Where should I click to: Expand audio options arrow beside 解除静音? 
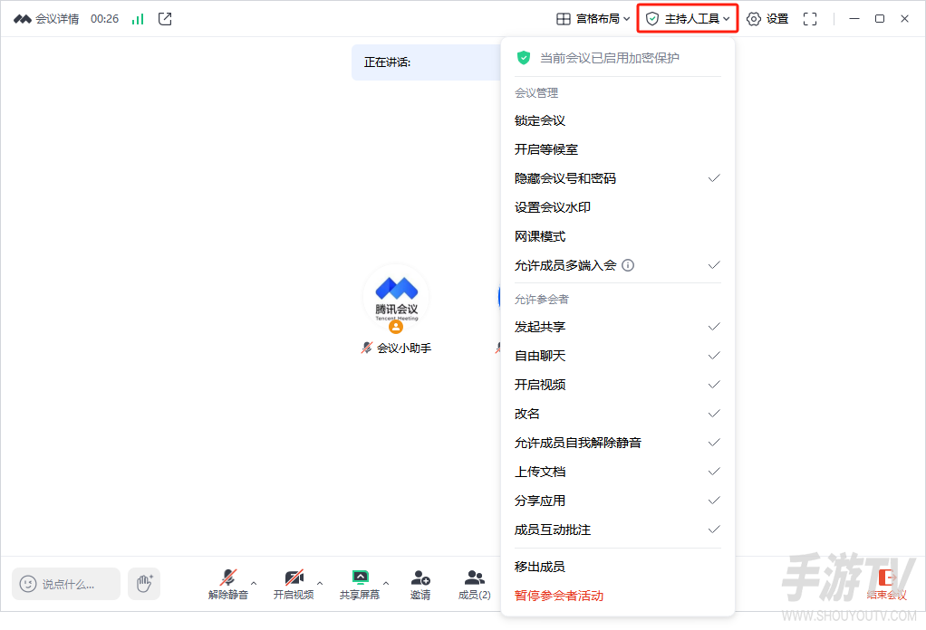click(x=254, y=584)
